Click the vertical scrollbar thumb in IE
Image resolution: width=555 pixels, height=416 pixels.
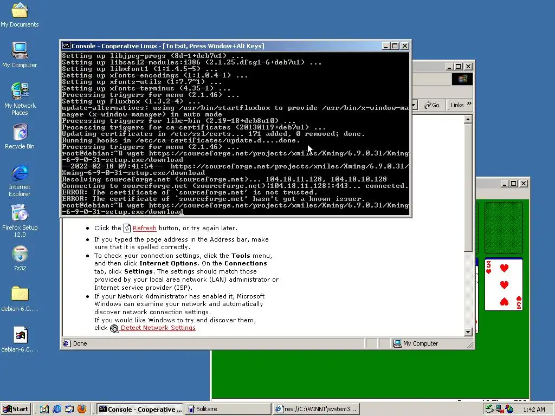(468, 188)
